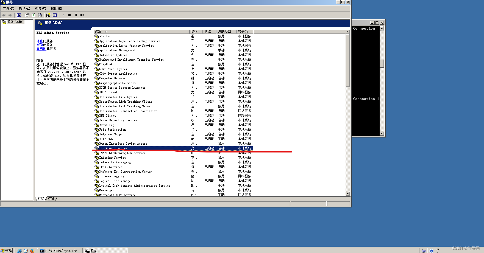Click the keyboard language bar icon
Screen dimensions: 484x253
tap(424, 251)
